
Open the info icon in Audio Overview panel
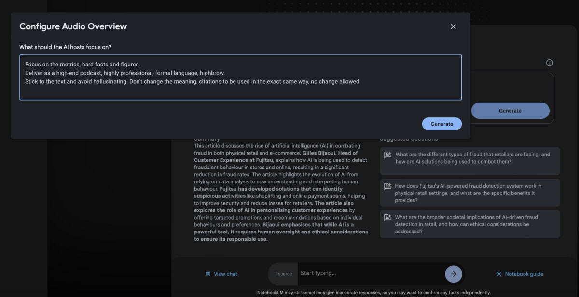point(550,63)
